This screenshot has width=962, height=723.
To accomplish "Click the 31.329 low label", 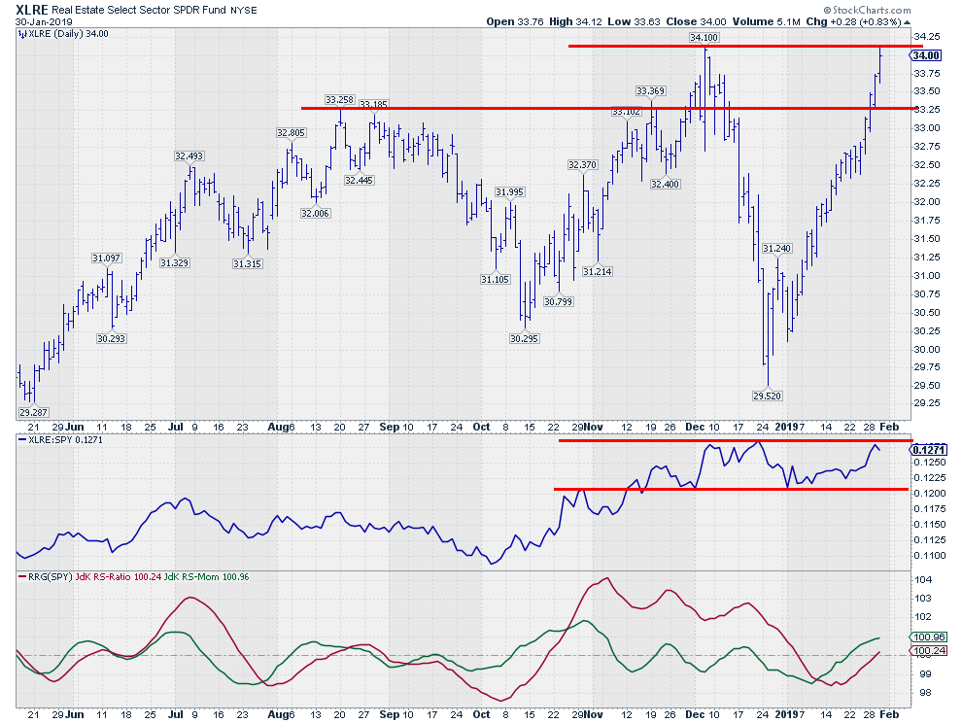I will 174,262.
